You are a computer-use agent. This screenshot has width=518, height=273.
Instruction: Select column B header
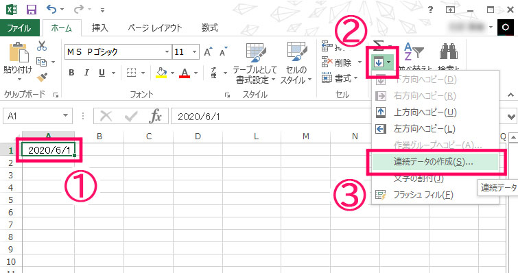99,136
